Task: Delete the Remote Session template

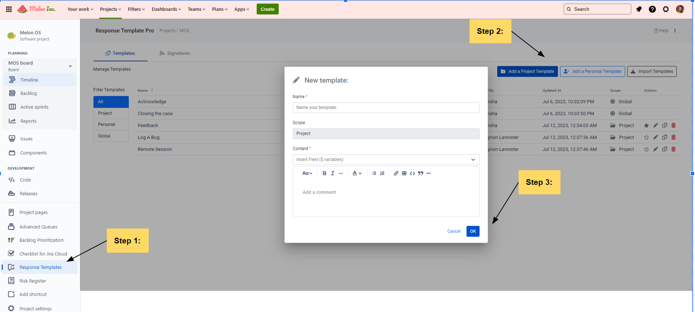Action: 673,149
